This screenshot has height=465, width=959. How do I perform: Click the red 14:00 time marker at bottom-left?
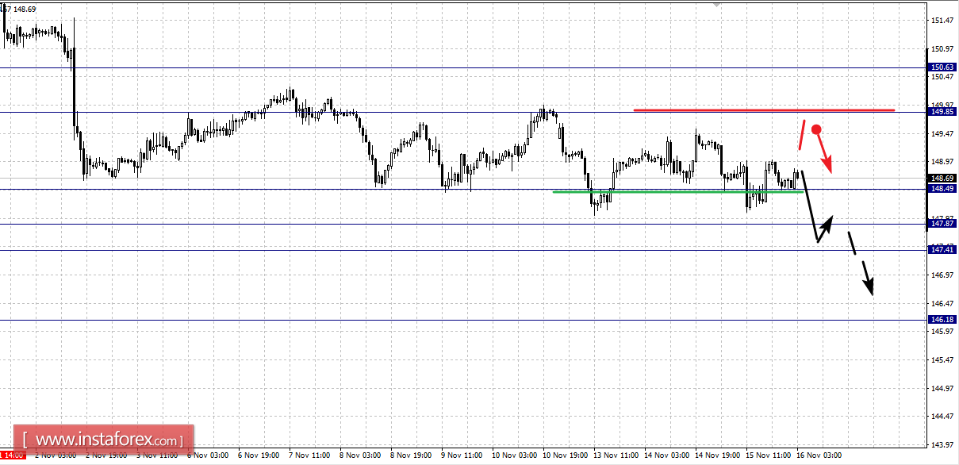pyautogui.click(x=11, y=457)
